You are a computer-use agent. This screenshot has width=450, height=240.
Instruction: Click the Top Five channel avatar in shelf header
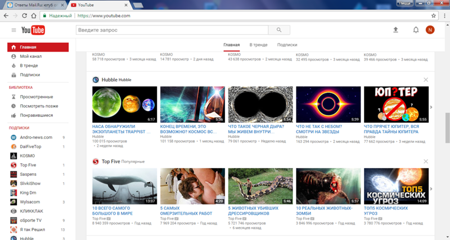point(96,161)
